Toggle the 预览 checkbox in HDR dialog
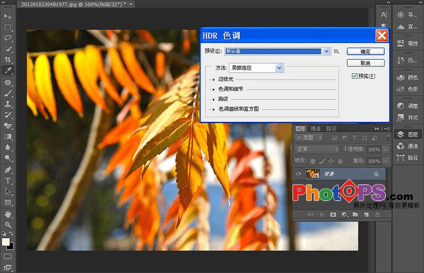424x273 pixels. pos(355,76)
